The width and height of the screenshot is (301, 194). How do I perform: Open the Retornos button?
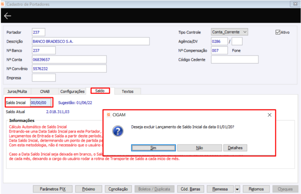[x=256, y=189]
